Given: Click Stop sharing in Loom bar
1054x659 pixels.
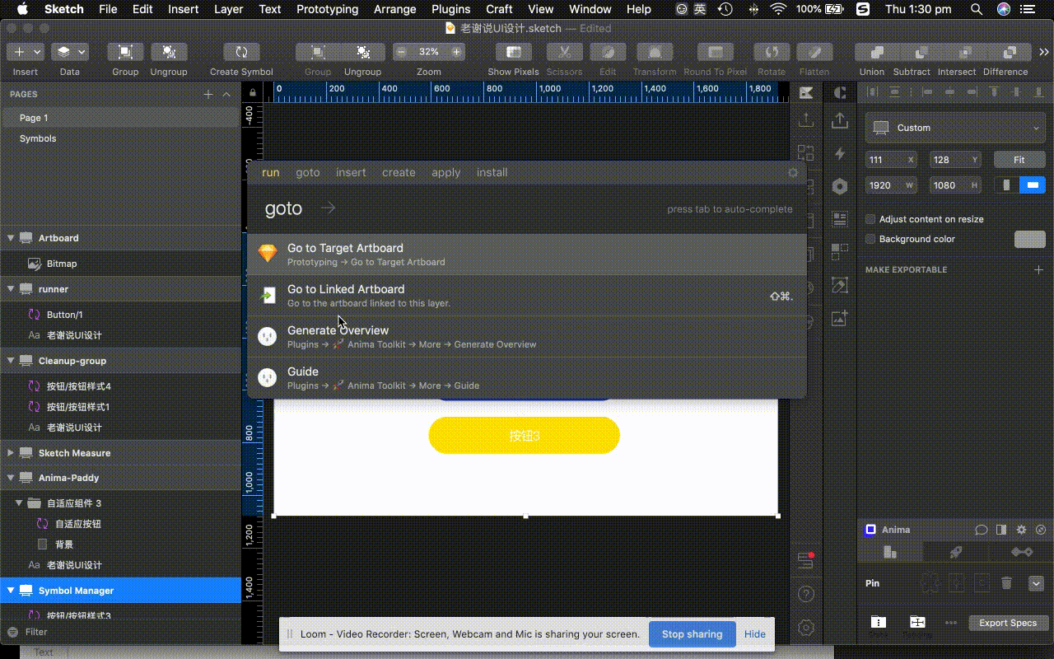Looking at the screenshot, I should [x=692, y=634].
